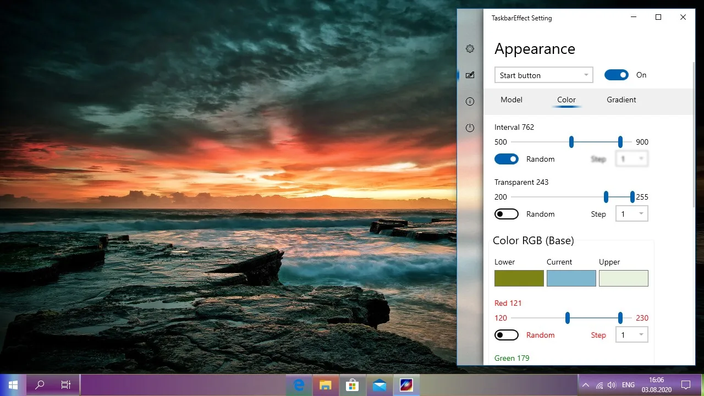This screenshot has height=396, width=704.
Task: Click the Red slider upper thumb
Action: coord(620,318)
